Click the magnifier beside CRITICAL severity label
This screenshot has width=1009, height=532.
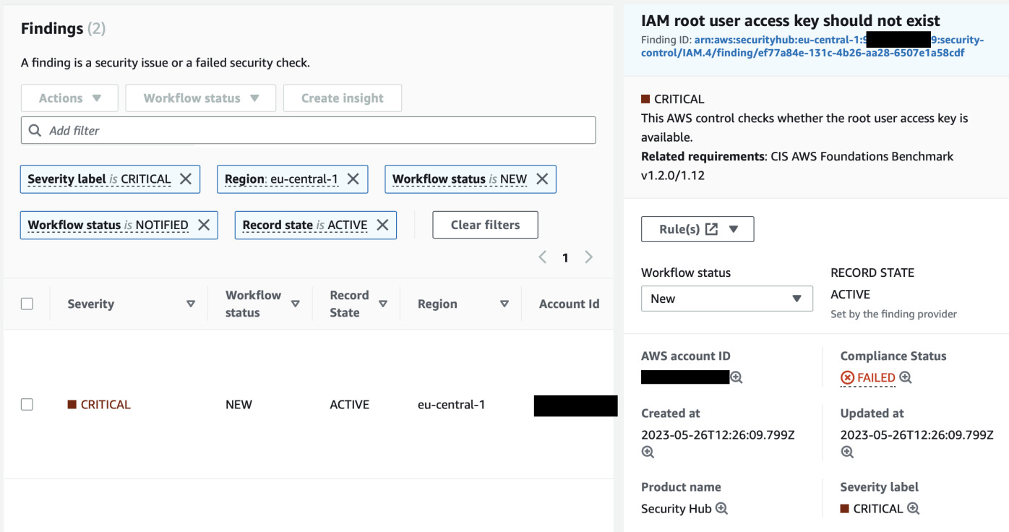pyautogui.click(x=913, y=508)
